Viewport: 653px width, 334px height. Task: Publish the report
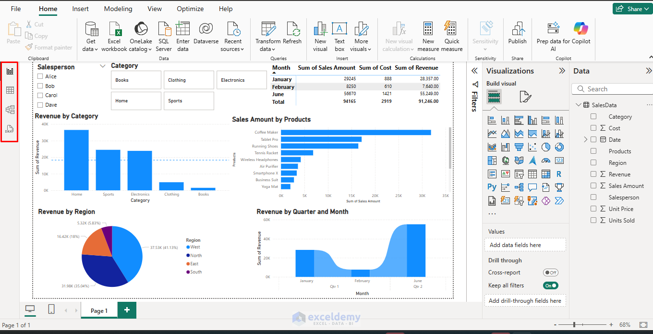click(518, 34)
